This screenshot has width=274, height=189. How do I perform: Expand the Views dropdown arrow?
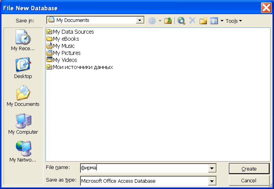click(222, 21)
